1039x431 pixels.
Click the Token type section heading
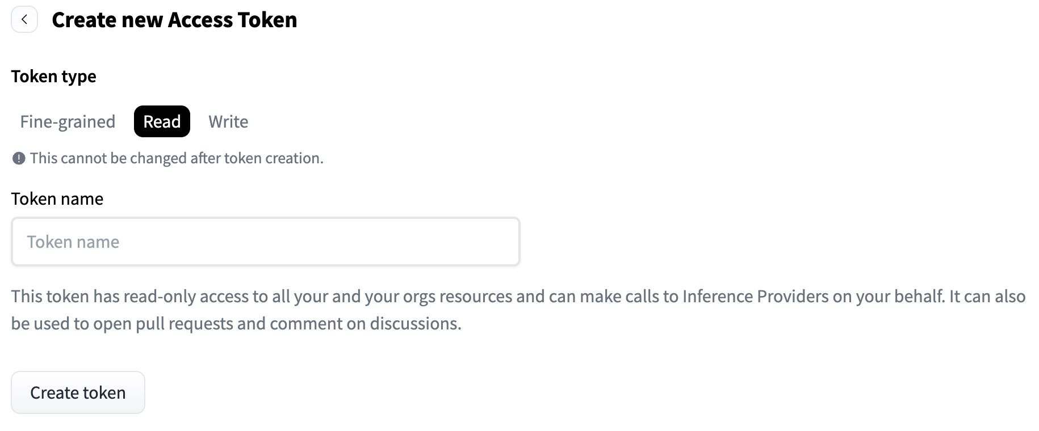54,76
